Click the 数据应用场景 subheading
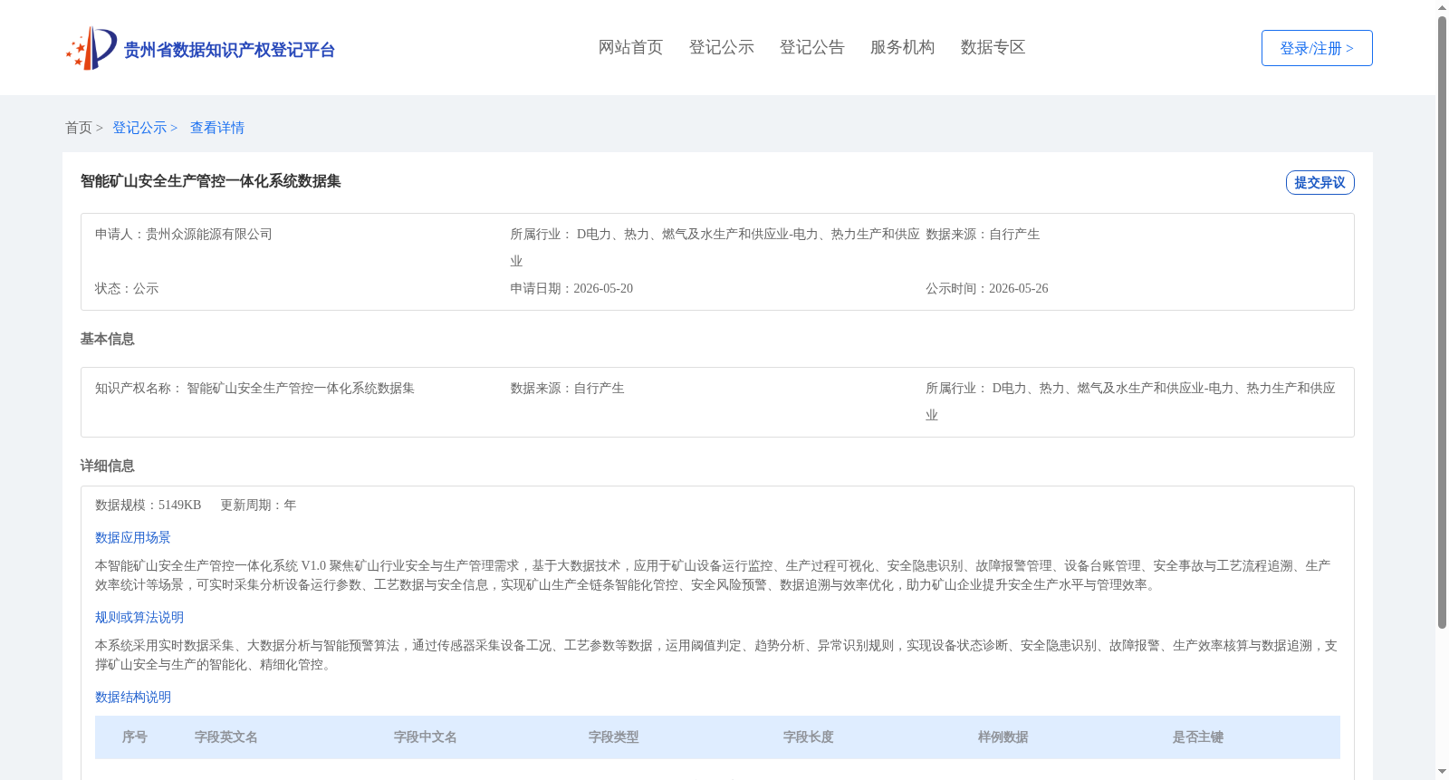The width and height of the screenshot is (1449, 780). tap(133, 537)
